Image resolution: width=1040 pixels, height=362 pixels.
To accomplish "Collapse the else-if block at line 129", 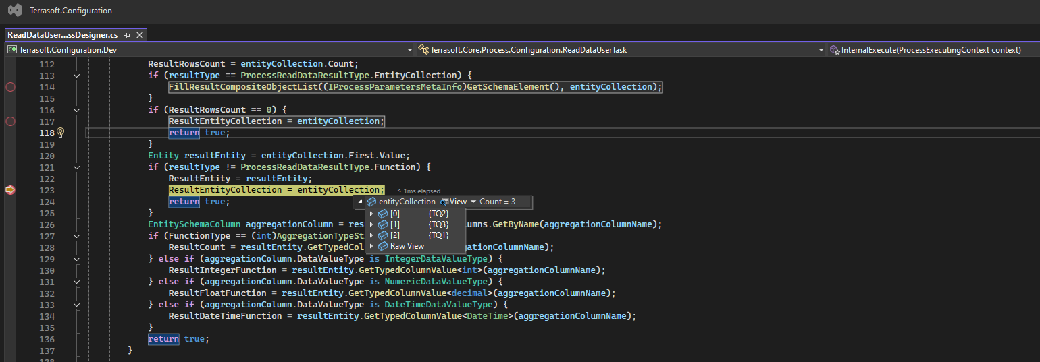I will tap(76, 259).
